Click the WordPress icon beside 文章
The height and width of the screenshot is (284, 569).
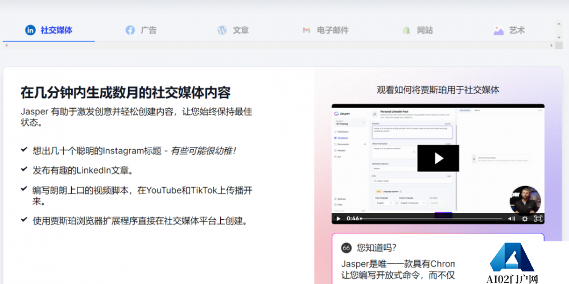click(x=222, y=30)
